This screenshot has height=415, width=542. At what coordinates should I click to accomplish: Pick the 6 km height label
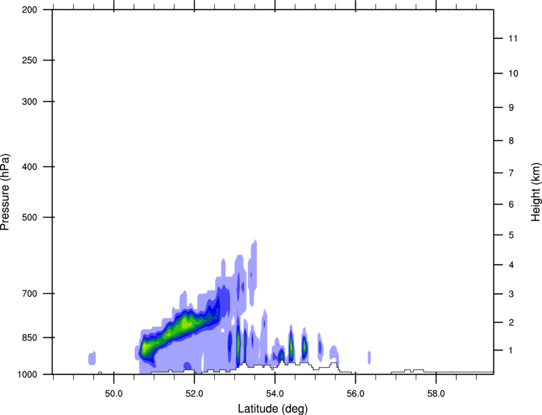coord(511,204)
